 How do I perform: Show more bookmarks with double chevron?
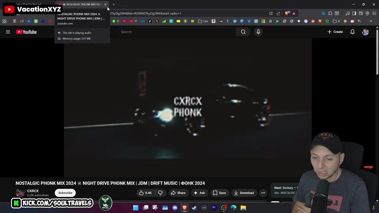click(x=371, y=21)
